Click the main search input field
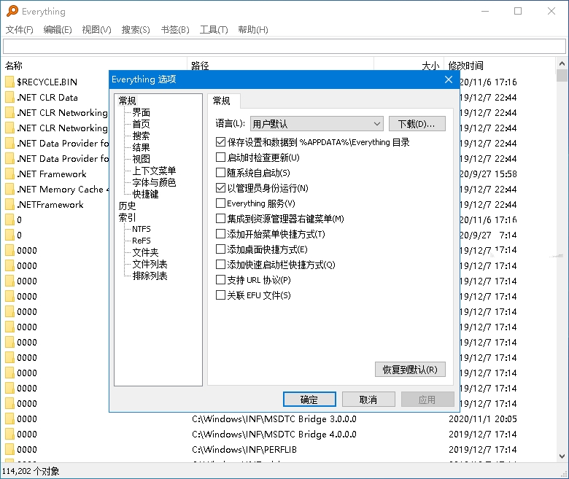 click(284, 47)
